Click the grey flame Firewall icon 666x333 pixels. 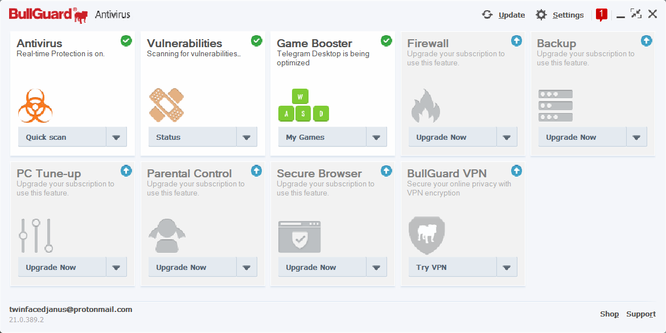426,106
